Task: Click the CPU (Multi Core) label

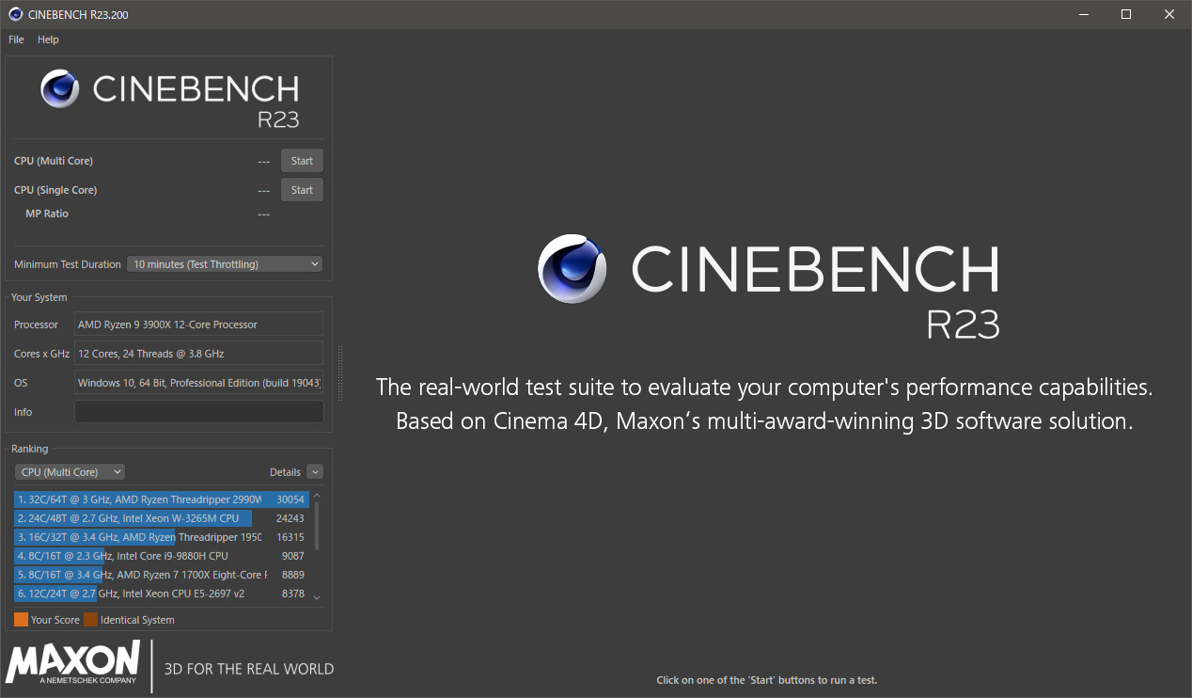Action: click(54, 161)
